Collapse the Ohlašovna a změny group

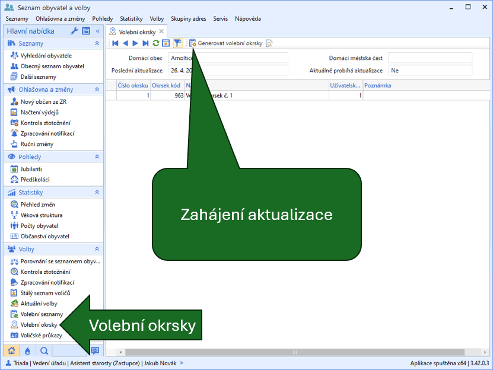[97, 90]
